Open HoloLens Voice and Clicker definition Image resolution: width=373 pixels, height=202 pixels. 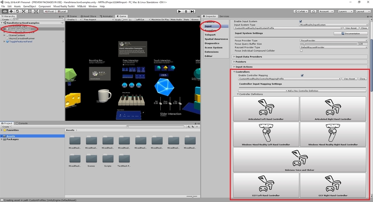point(299,160)
